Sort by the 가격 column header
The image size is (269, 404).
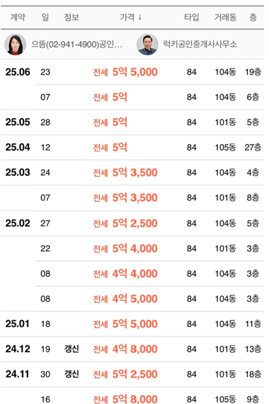pos(131,17)
